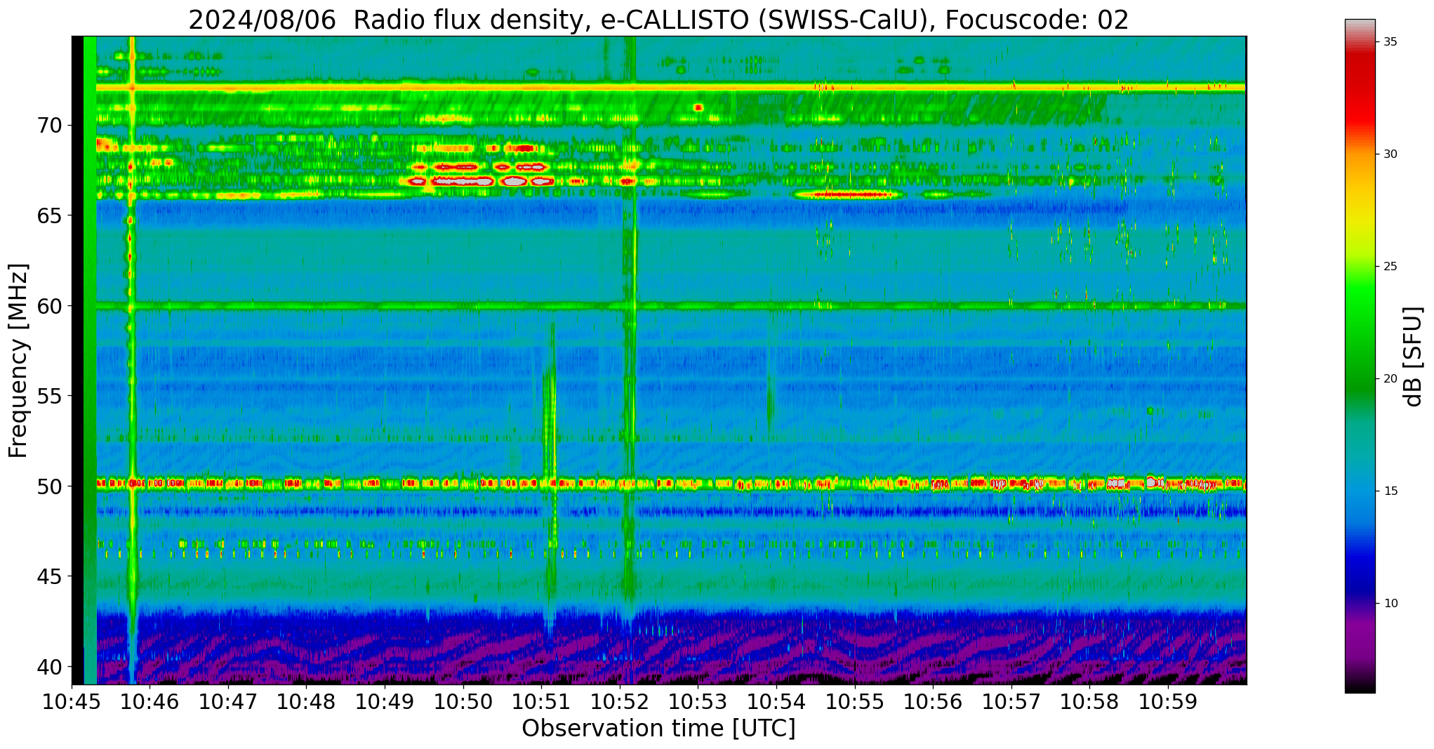Click the 10:54 time tick label

click(776, 701)
